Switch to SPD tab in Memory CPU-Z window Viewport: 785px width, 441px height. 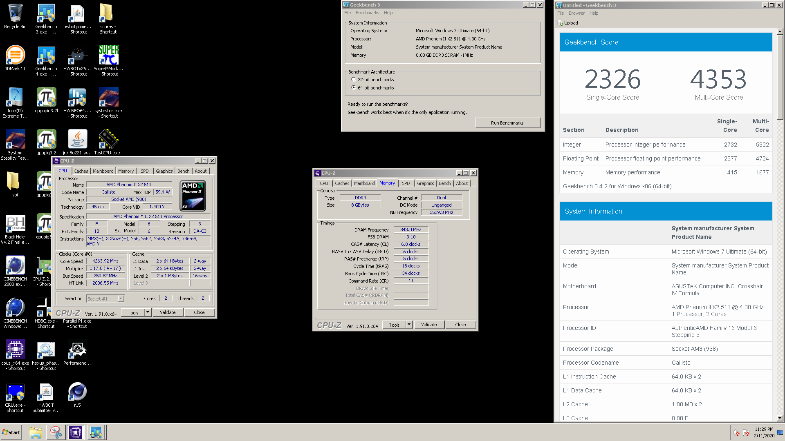406,184
